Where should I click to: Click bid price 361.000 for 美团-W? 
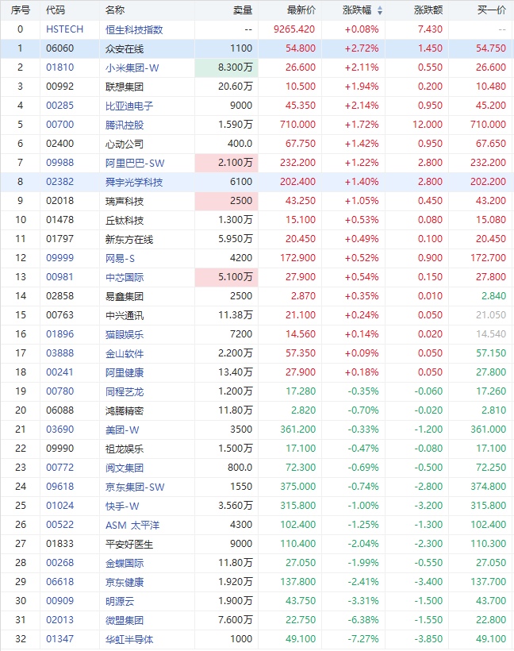pos(489,430)
